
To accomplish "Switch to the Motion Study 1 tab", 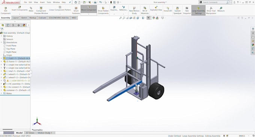I will [45, 133].
